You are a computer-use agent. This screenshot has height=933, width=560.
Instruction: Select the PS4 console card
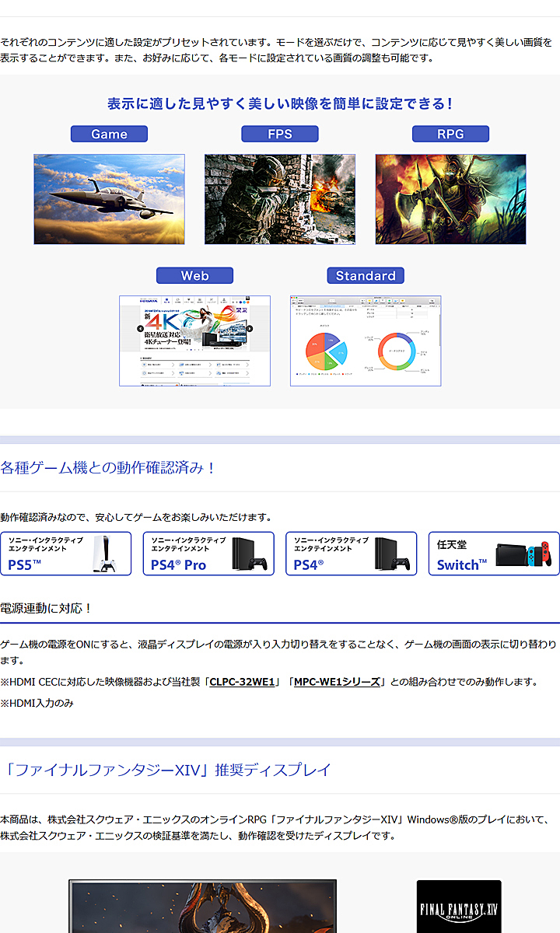point(352,554)
